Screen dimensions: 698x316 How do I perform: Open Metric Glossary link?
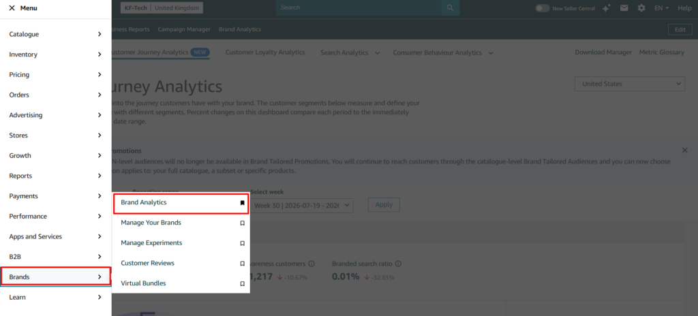661,52
